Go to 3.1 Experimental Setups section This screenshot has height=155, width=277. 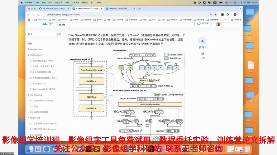point(41,101)
